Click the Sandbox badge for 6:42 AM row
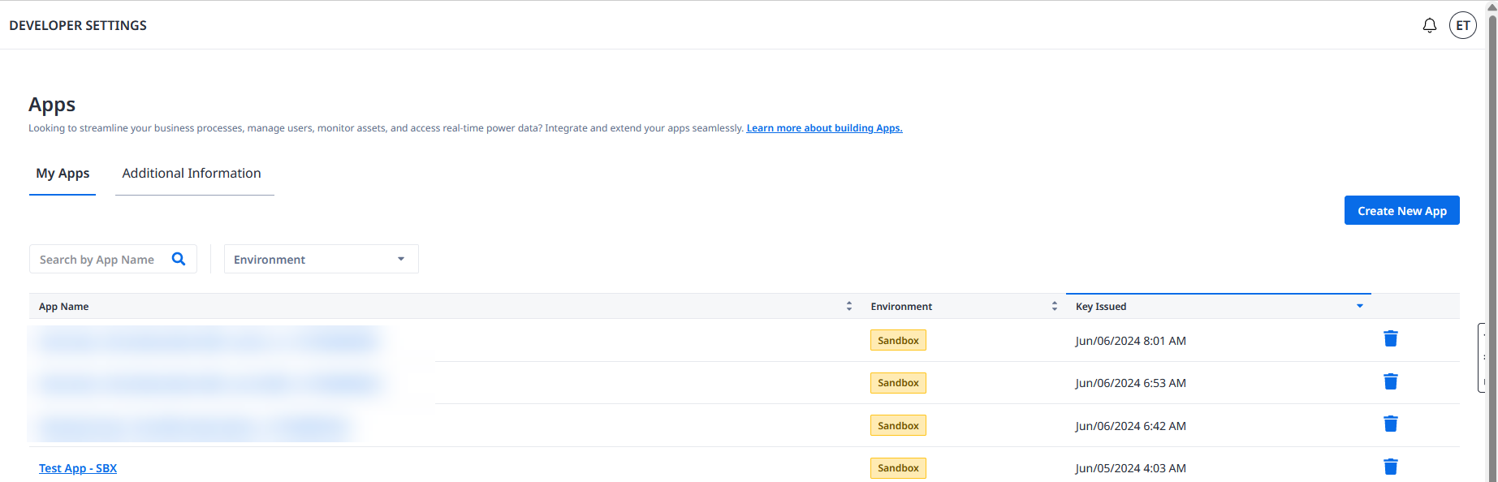The image size is (1498, 482). coord(898,425)
